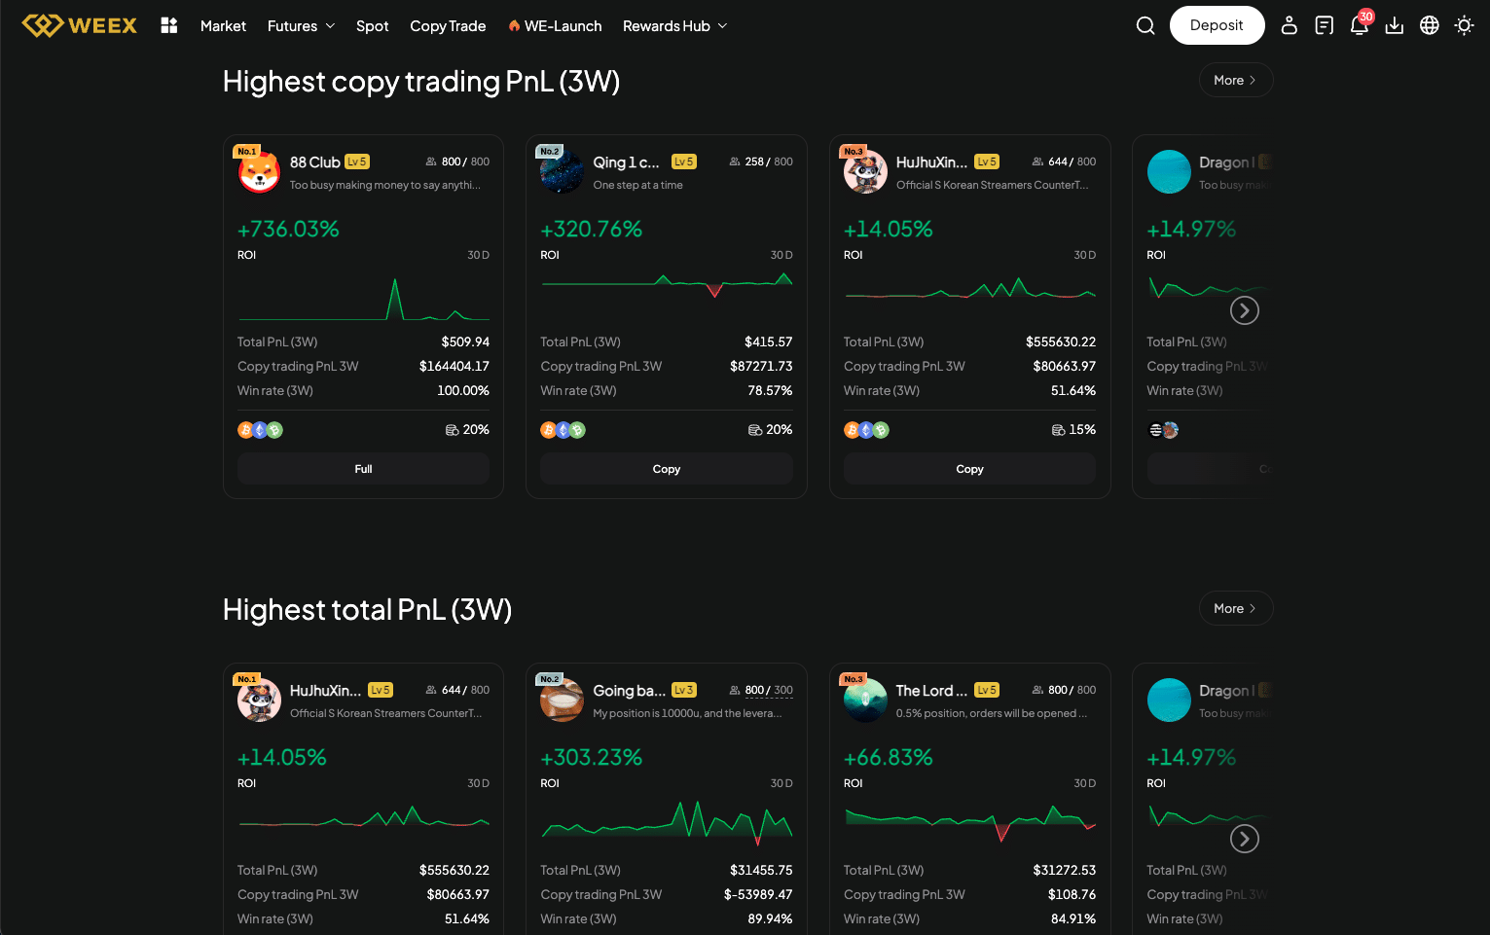Click the +320.76% ROI value

point(592,230)
